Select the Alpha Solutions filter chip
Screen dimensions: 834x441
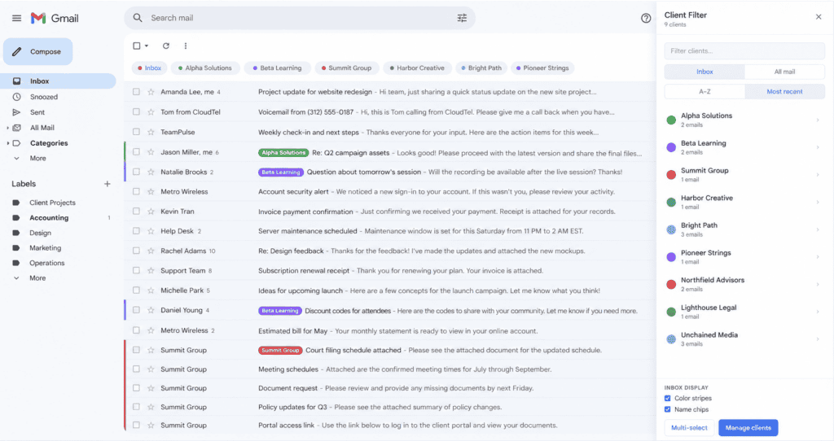pos(204,68)
